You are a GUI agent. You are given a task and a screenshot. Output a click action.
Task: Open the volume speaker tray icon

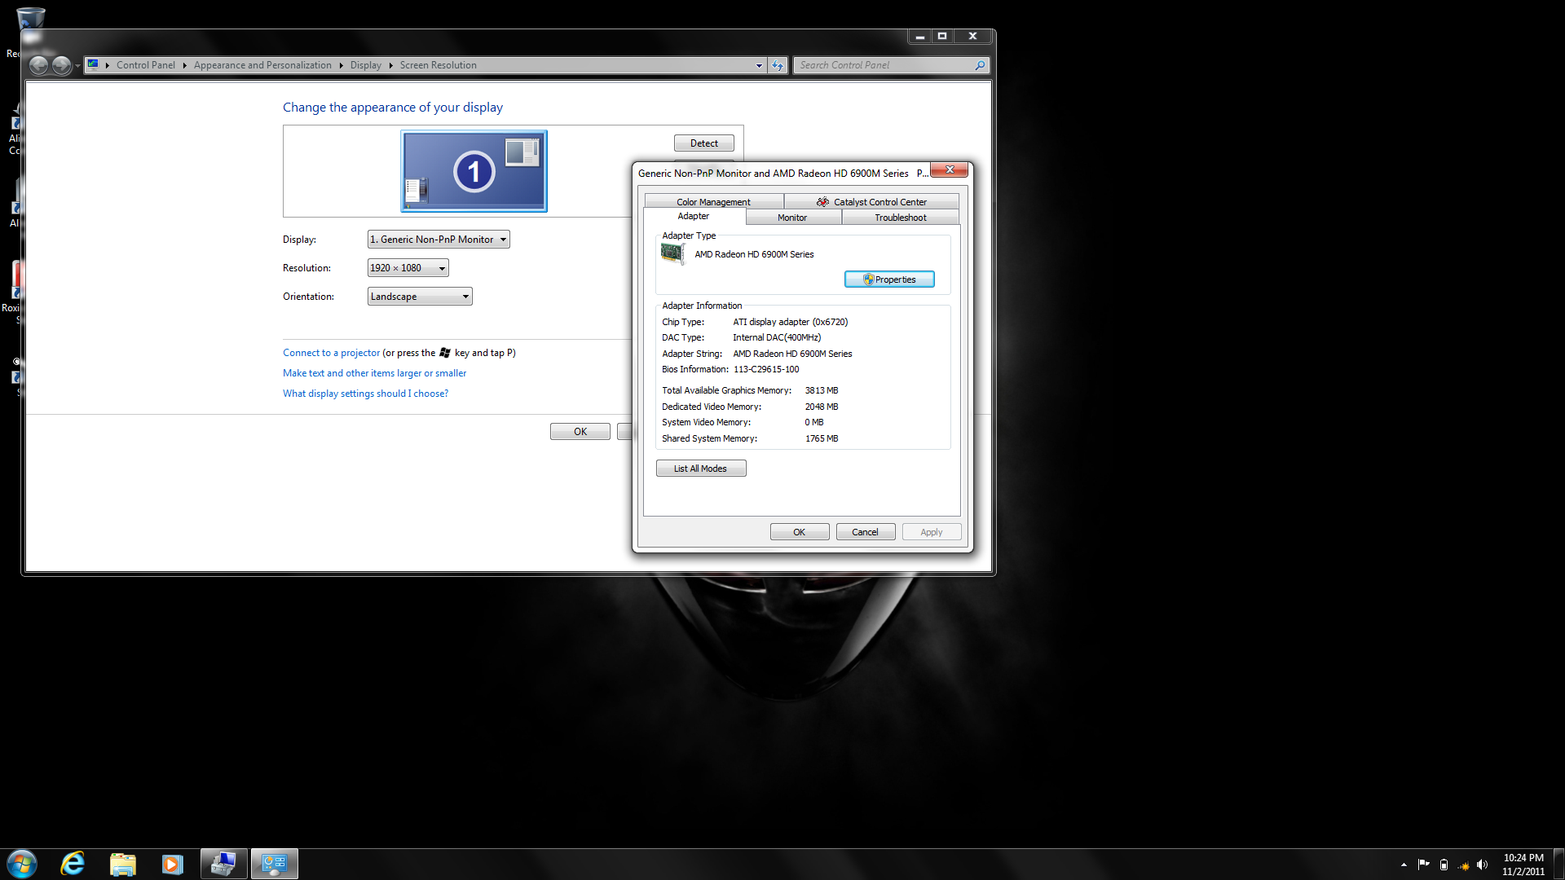pyautogui.click(x=1483, y=865)
